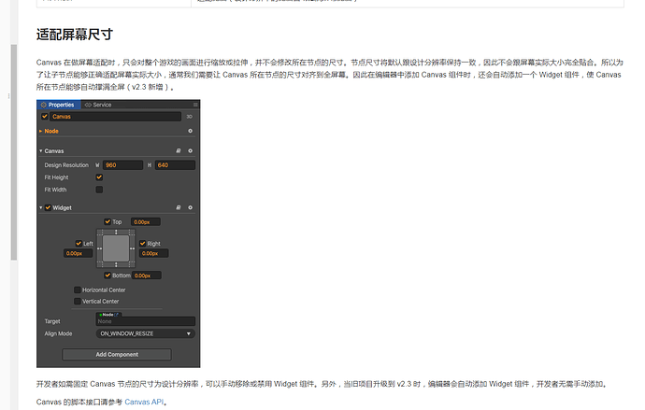Expand the Node section arrow
Viewport: 645px width, 410px height.
point(41,131)
